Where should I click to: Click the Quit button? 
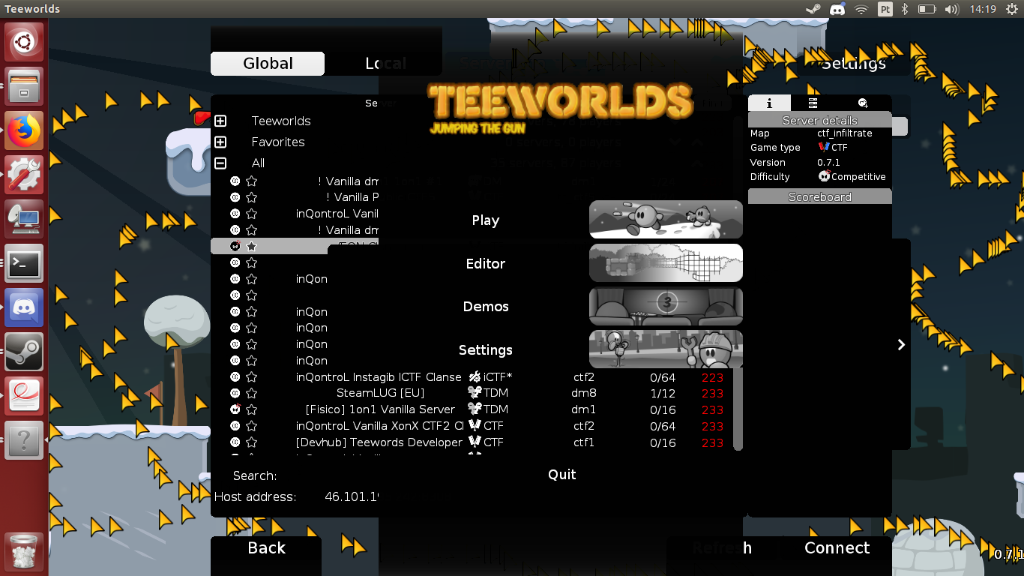point(562,474)
